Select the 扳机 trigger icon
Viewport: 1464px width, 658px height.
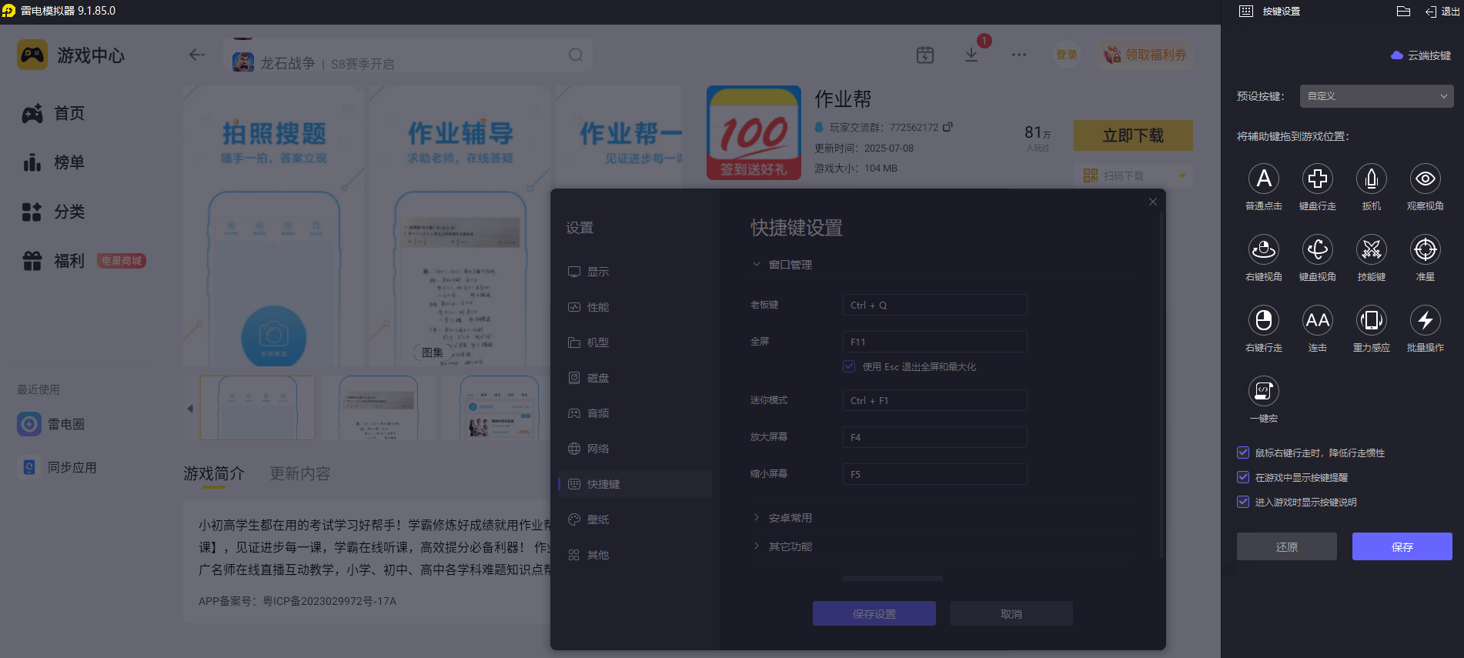point(1372,179)
